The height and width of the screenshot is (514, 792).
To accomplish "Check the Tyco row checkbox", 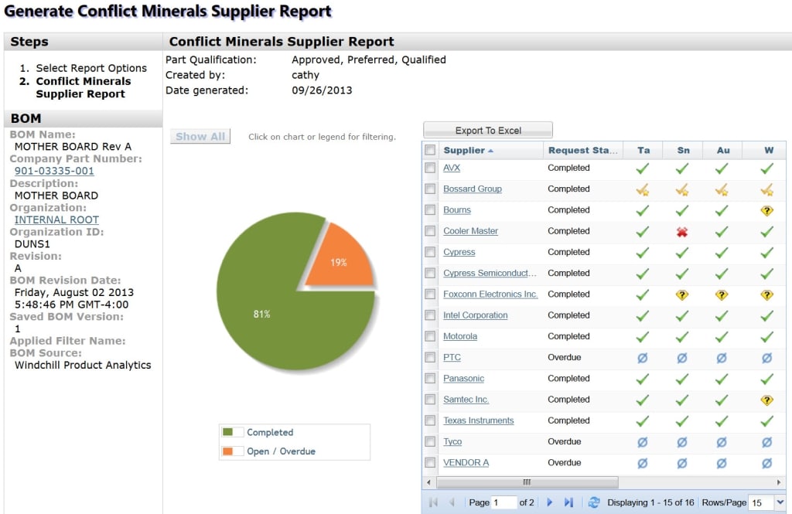I will pyautogui.click(x=430, y=441).
